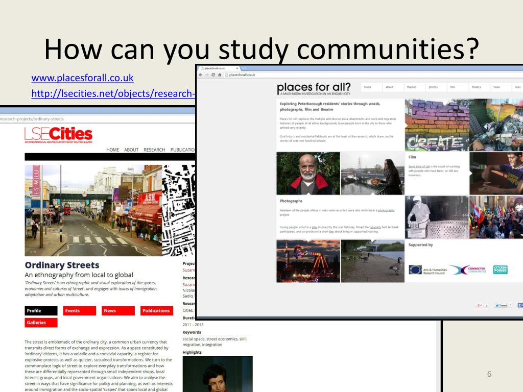Click the geese by the water photo
The image size is (523, 392).
click(x=372, y=261)
